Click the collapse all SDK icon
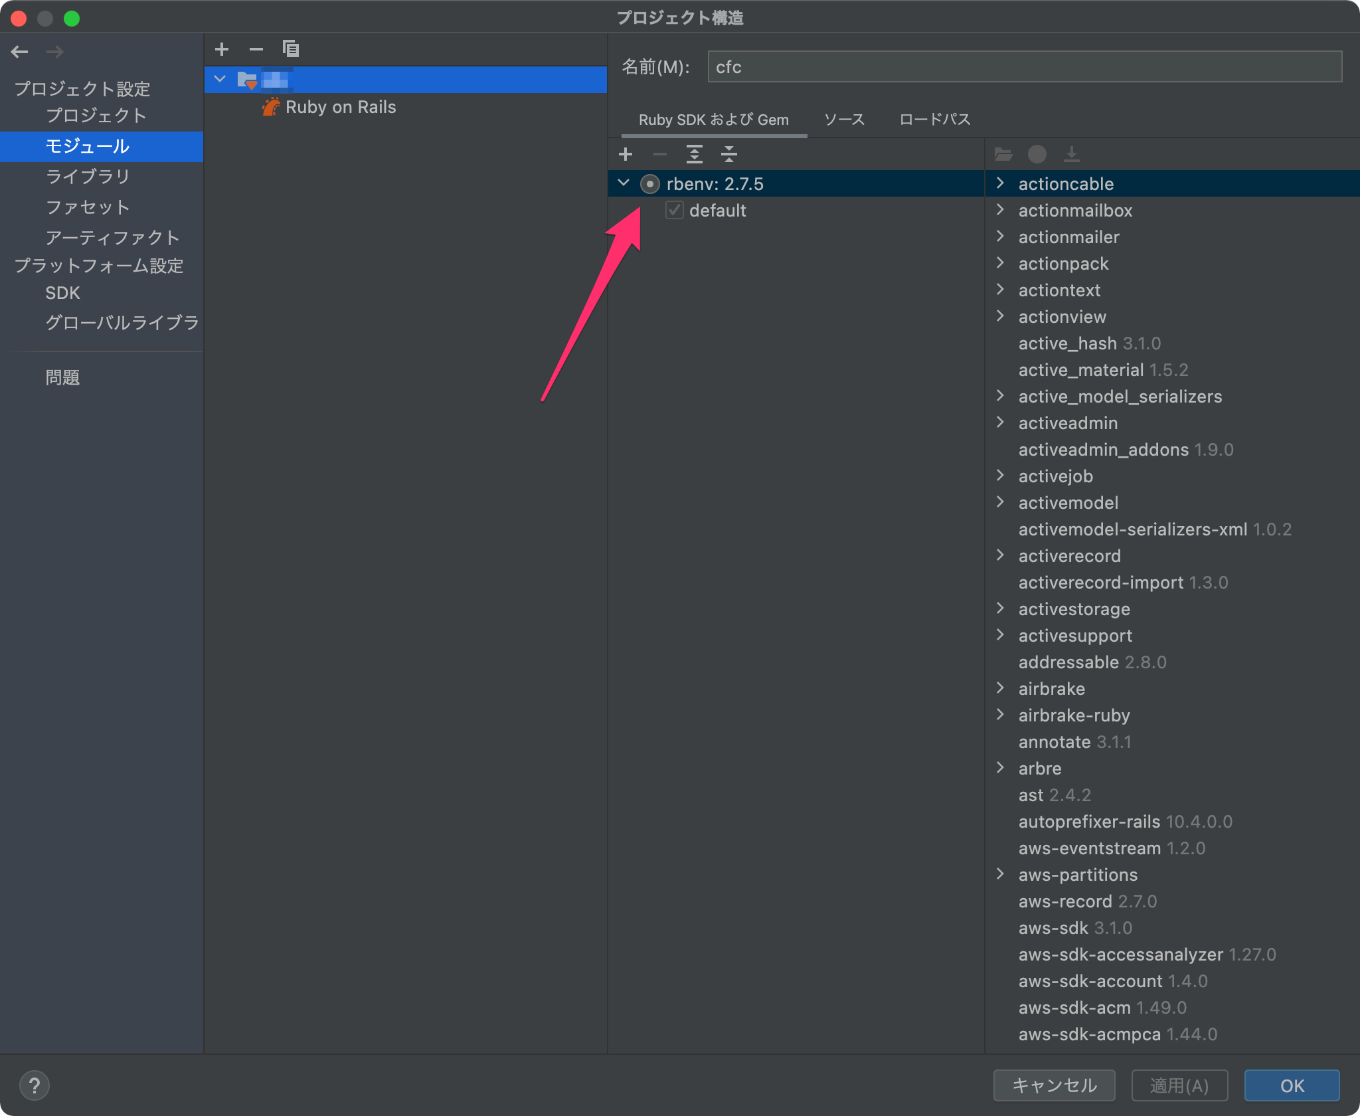This screenshot has height=1116, width=1360. (729, 155)
